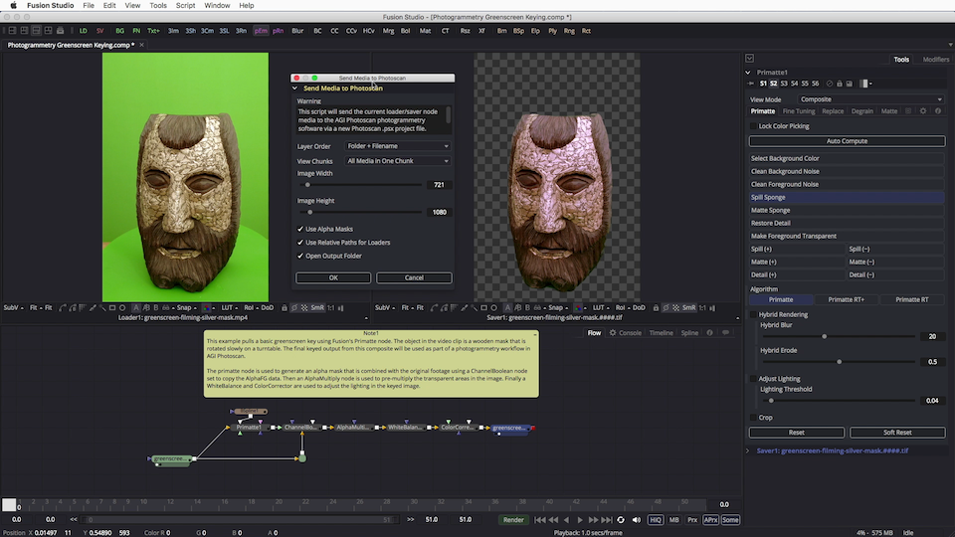955x537 pixels.
Task: Toggle MB motion blur button
Action: click(x=673, y=520)
